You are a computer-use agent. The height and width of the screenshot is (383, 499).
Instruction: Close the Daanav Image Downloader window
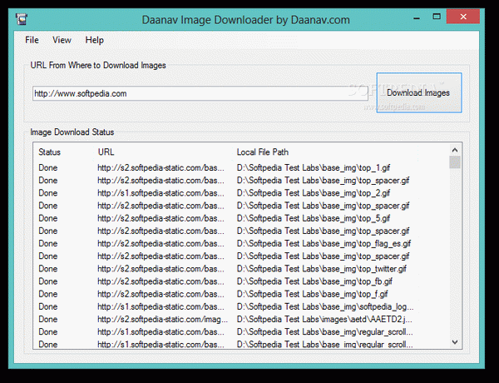(463, 17)
